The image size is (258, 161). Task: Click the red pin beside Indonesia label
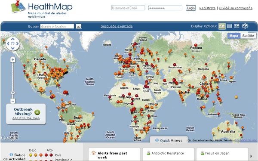(x=219, y=114)
